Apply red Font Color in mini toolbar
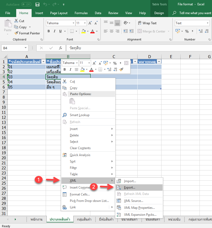Viewport: 212px width, 228px height. (91, 70)
